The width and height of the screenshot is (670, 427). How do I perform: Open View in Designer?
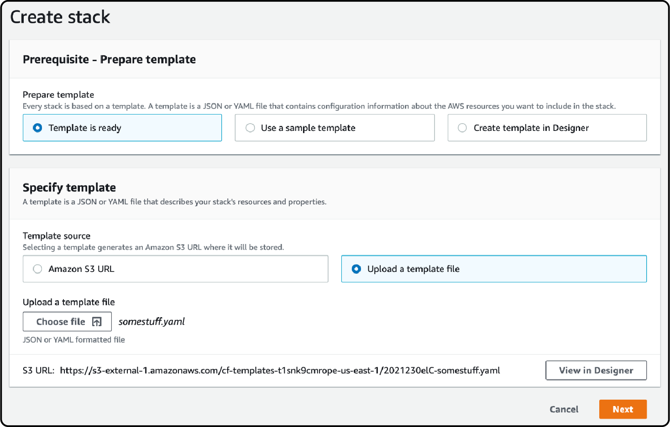pyautogui.click(x=596, y=370)
